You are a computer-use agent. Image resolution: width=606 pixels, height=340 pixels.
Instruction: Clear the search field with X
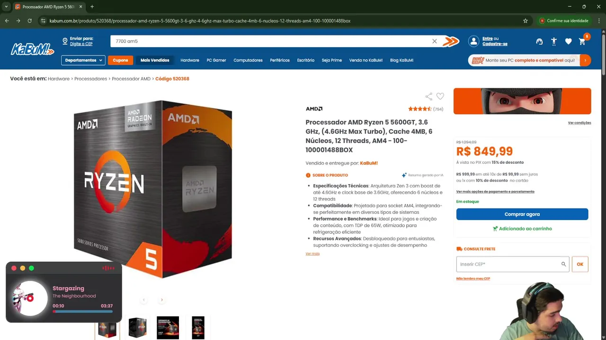(x=435, y=41)
